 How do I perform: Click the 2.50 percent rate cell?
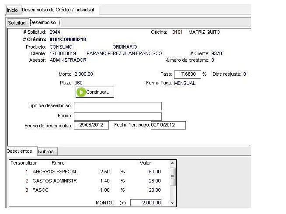tap(105, 172)
